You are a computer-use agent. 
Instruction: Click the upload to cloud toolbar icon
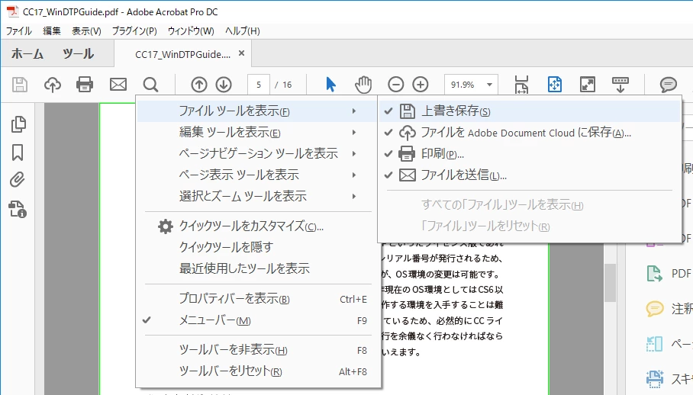click(52, 85)
